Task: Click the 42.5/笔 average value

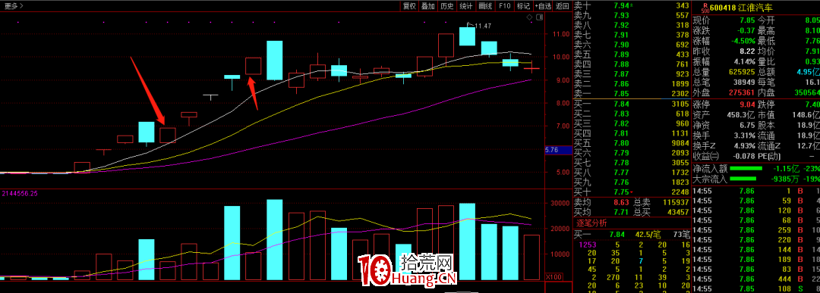Action: pyautogui.click(x=647, y=234)
